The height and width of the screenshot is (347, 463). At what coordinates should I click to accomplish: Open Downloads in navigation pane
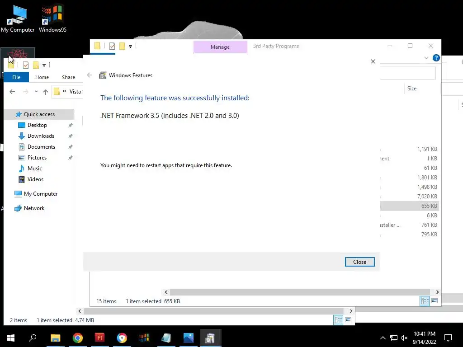(x=41, y=136)
